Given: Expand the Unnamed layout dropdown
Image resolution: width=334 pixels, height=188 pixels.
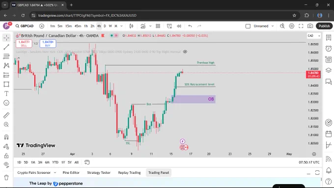Looking at the screenshot, I should 273,26.
